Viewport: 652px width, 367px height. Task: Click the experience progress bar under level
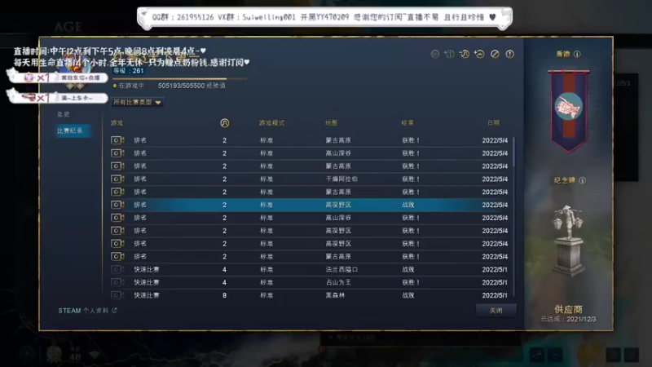click(x=179, y=78)
